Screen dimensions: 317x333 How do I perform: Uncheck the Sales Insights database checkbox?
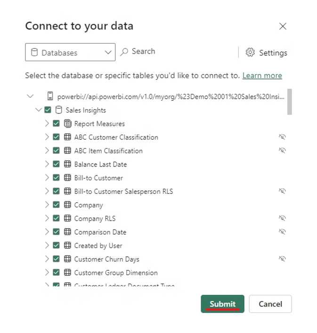48,110
